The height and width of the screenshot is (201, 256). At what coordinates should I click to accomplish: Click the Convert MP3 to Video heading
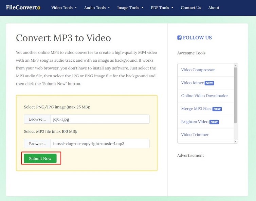click(63, 38)
